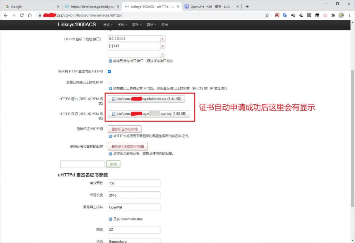
Task: Close the Google tab
Action: tap(58, 7)
